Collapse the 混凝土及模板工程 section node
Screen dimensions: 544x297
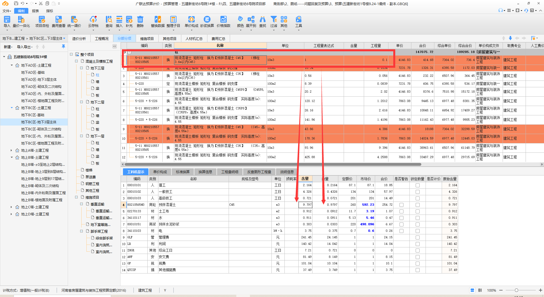[76, 61]
